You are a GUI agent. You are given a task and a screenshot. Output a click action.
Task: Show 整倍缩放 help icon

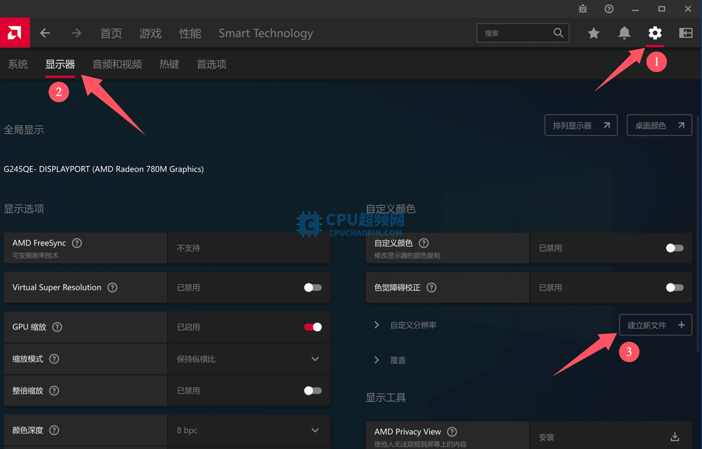[54, 391]
